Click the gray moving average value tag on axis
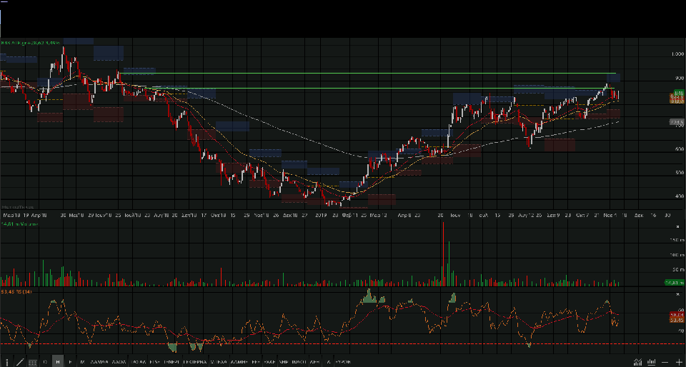 coord(677,123)
